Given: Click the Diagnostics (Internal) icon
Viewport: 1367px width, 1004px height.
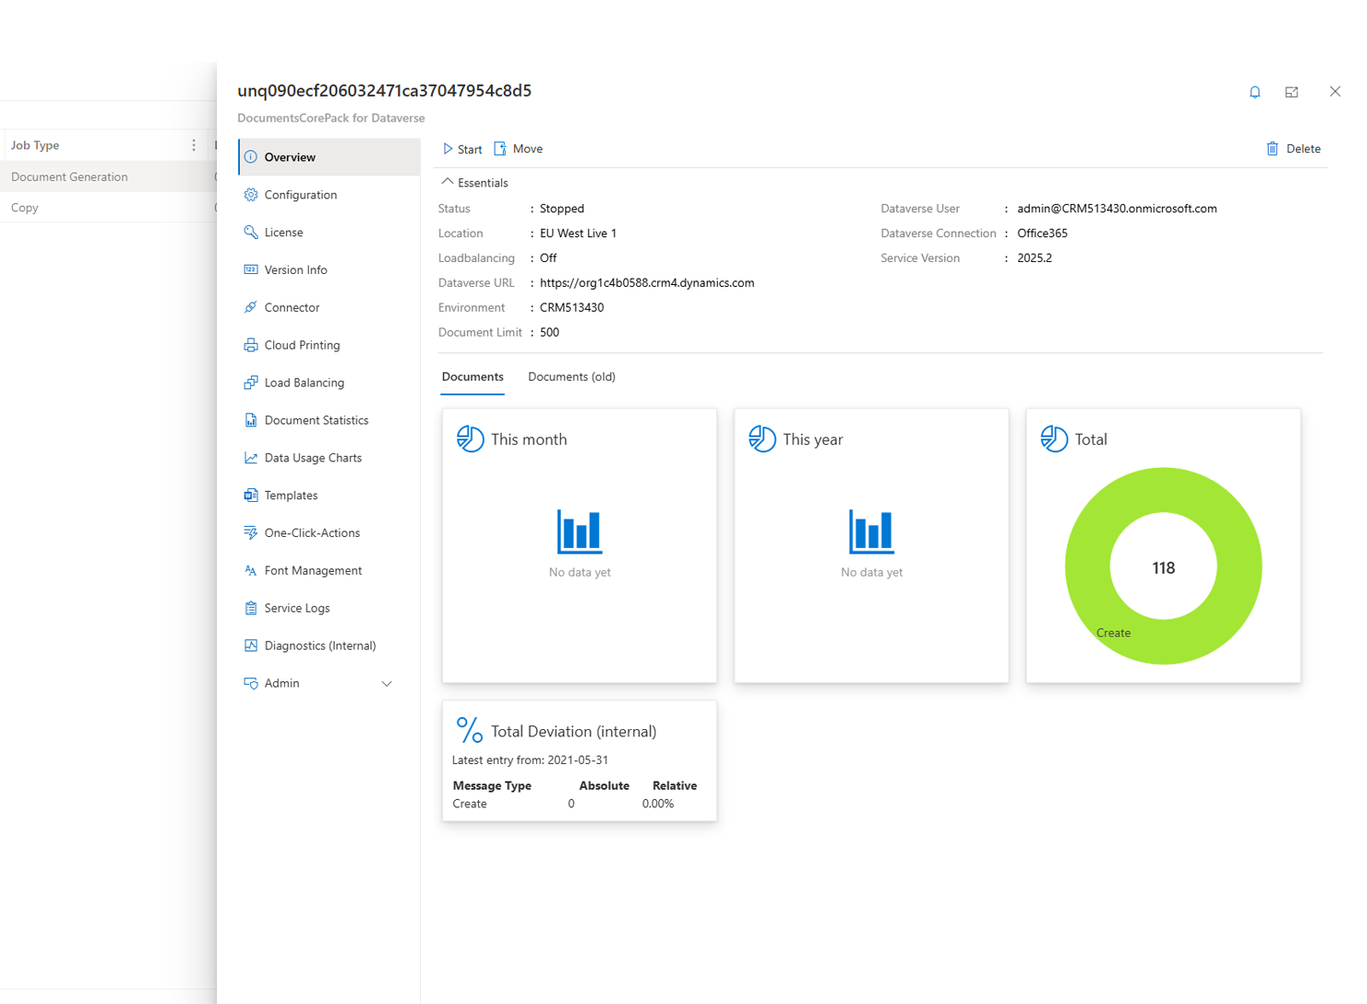Looking at the screenshot, I should coord(250,645).
